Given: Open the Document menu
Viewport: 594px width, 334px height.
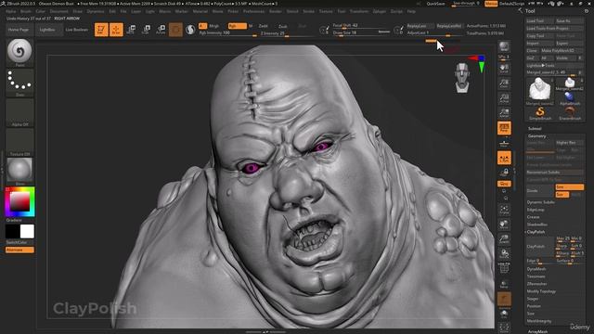Looking at the screenshot, I should click(59, 11).
